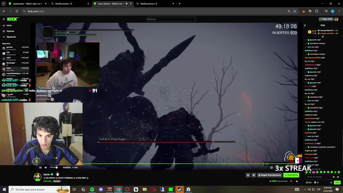Open xQc channel in followed list
The width and height of the screenshot is (343, 193).
(15, 53)
